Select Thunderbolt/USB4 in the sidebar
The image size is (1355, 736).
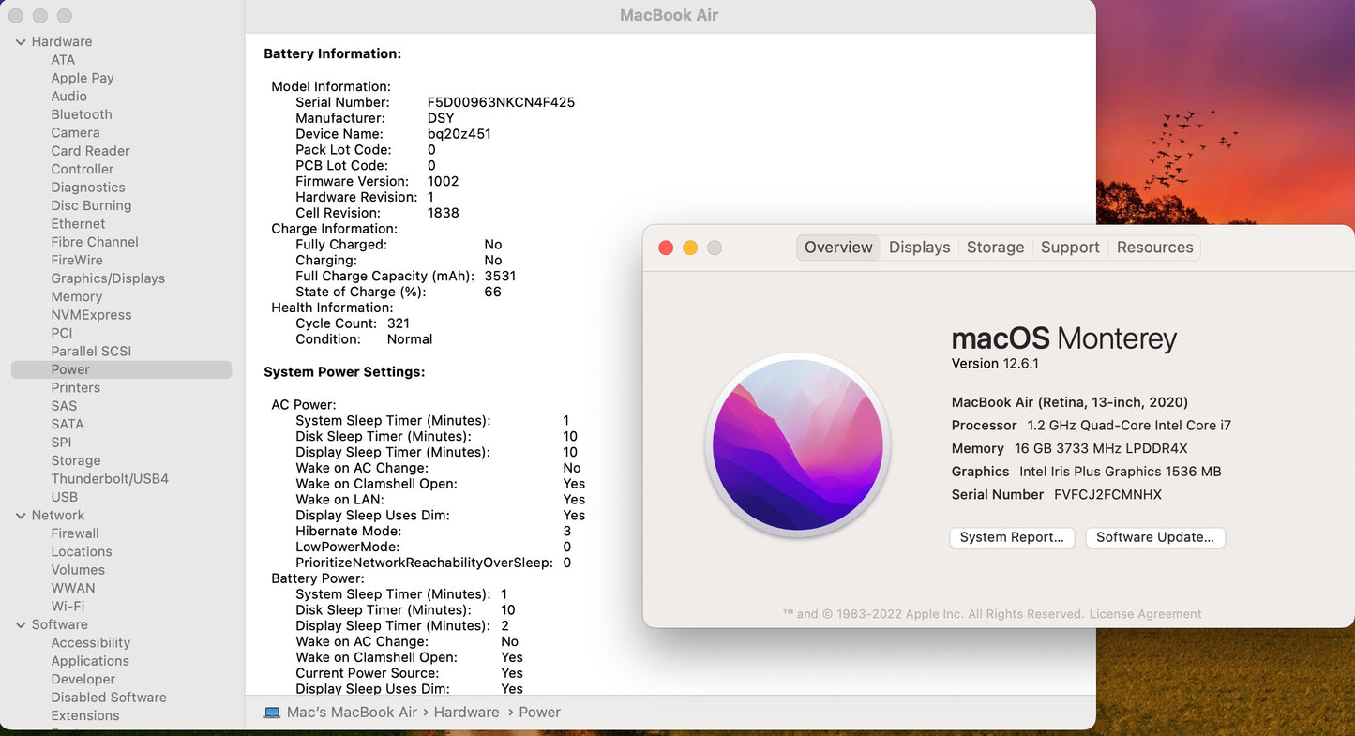(110, 478)
